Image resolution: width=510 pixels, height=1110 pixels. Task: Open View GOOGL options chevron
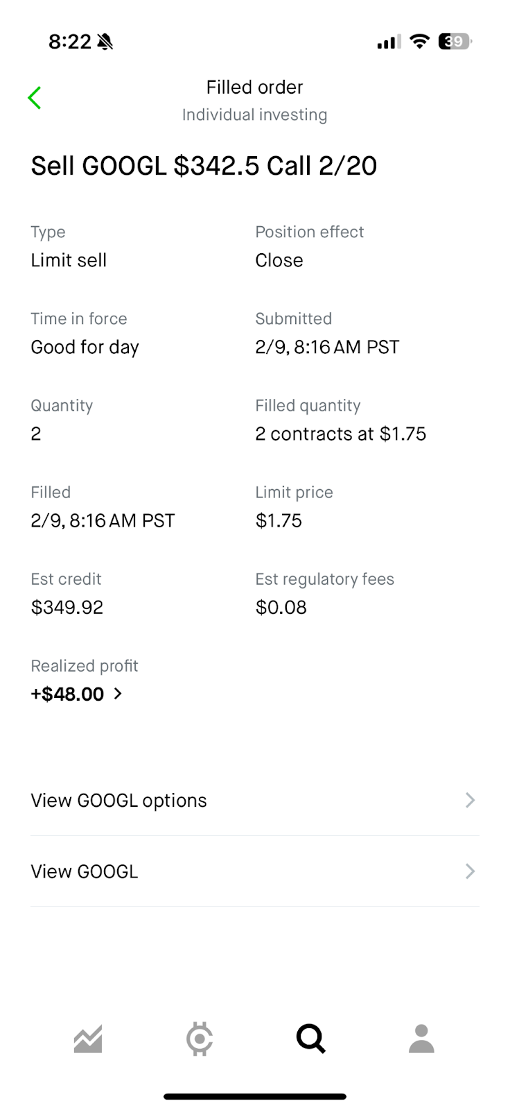470,801
